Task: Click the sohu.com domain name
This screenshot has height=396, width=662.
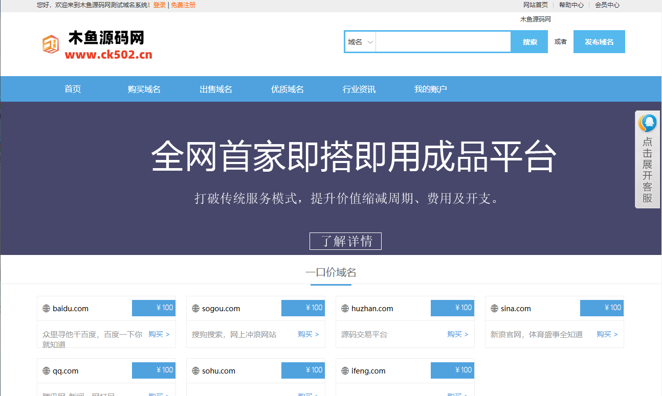Action: 218,371
